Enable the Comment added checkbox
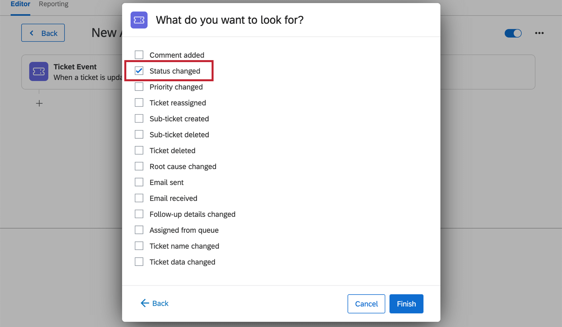The height and width of the screenshot is (327, 562). 139,54
